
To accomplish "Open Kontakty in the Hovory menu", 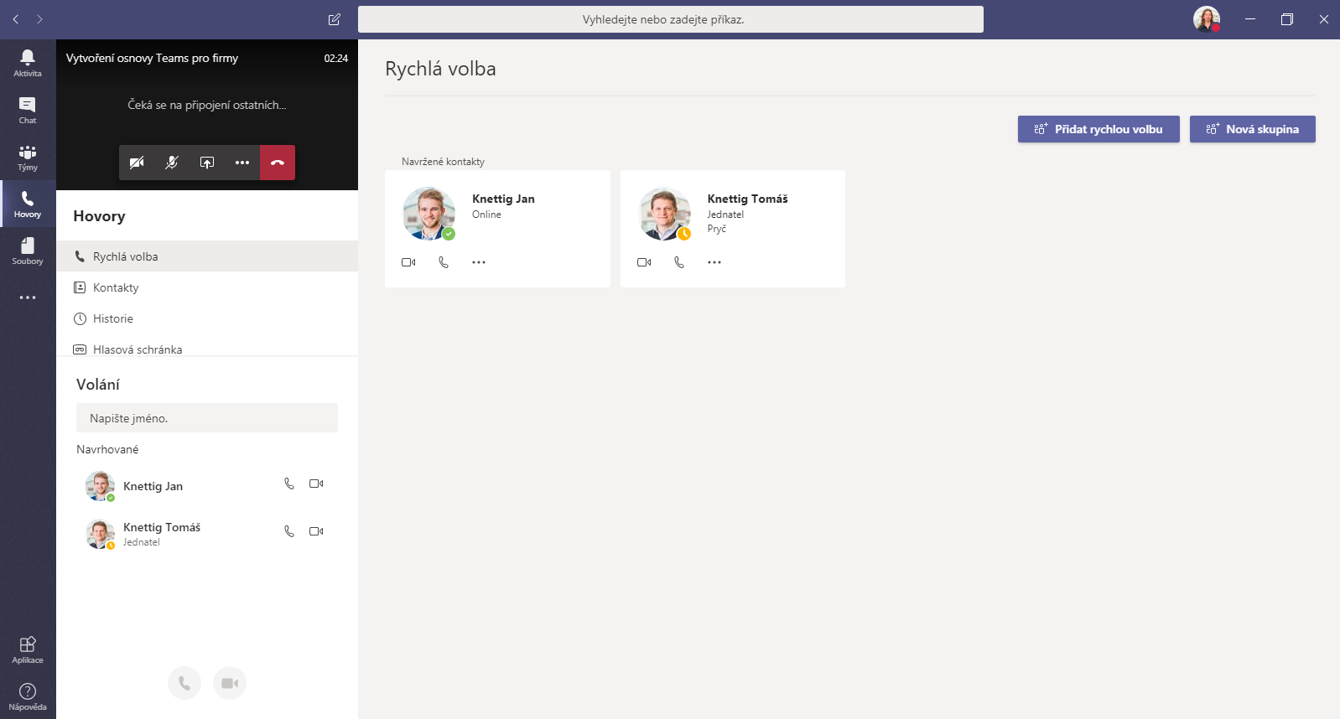I will pos(207,287).
